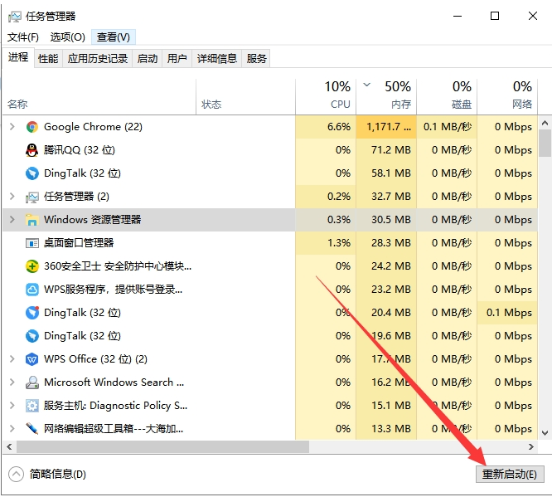Select the Tencent QQ penguin icon
This screenshot has height=497, width=552.
pos(32,150)
